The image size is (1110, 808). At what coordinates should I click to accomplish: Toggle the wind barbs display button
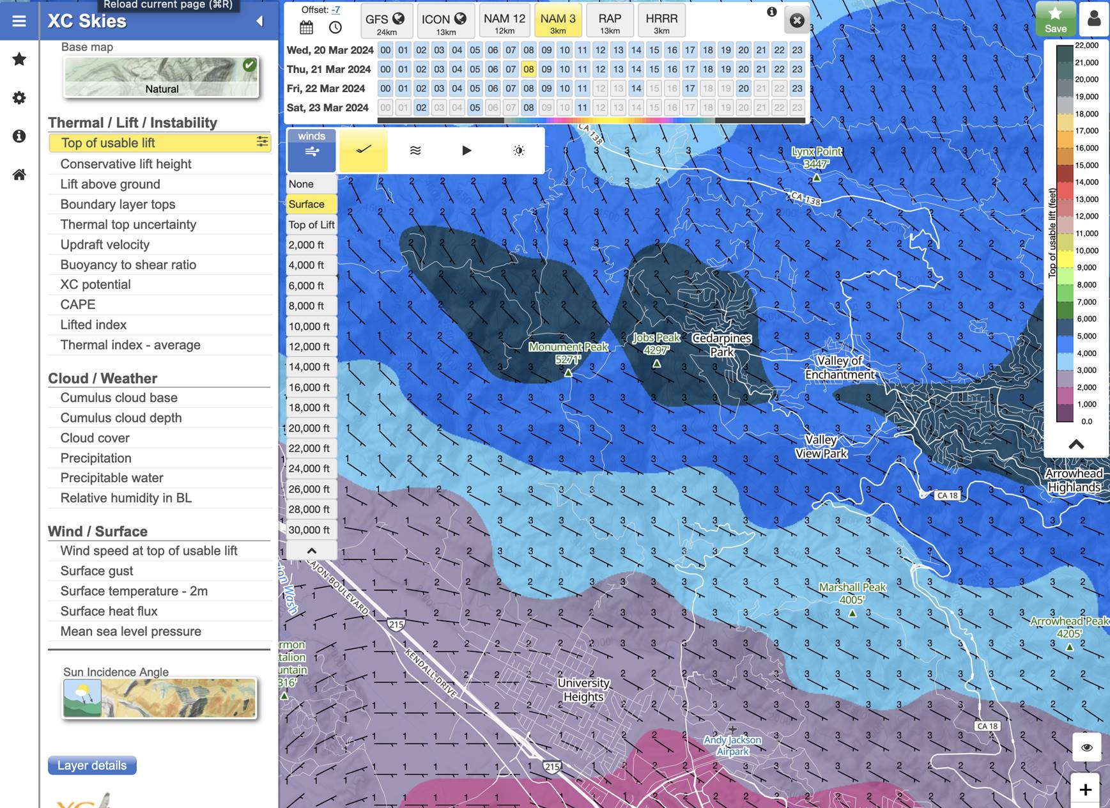click(x=363, y=150)
